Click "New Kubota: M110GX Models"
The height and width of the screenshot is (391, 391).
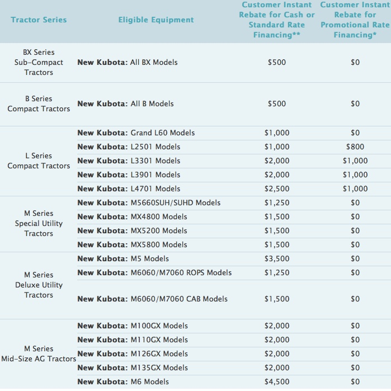[x=133, y=340]
